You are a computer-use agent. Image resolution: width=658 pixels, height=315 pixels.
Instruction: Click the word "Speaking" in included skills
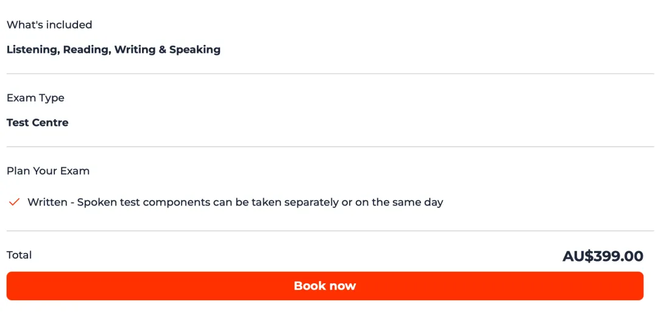pos(195,50)
